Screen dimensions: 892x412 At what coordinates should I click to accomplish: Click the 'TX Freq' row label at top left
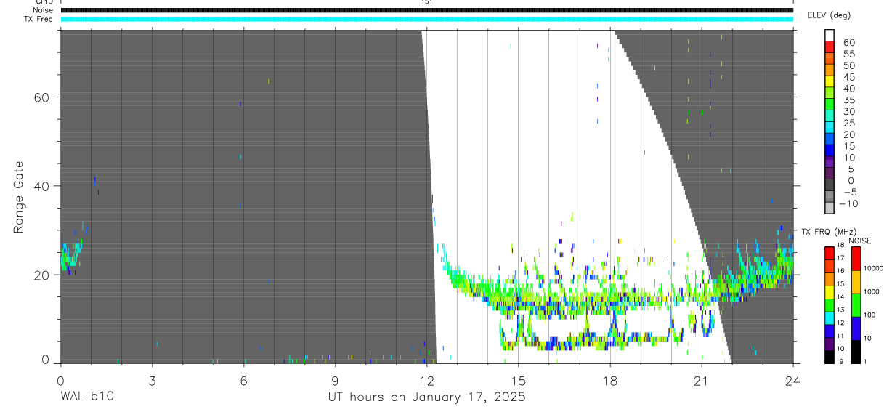[x=39, y=19]
